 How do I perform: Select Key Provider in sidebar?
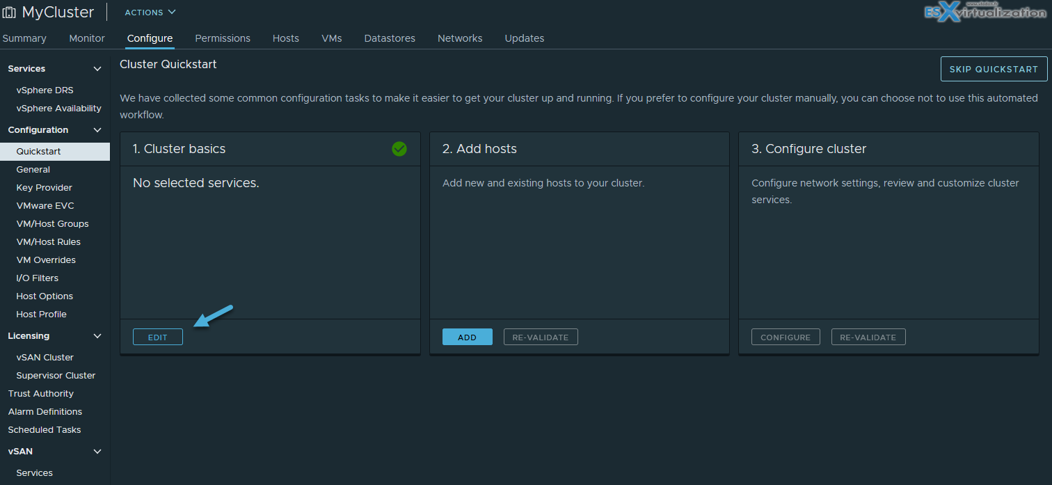[45, 188]
